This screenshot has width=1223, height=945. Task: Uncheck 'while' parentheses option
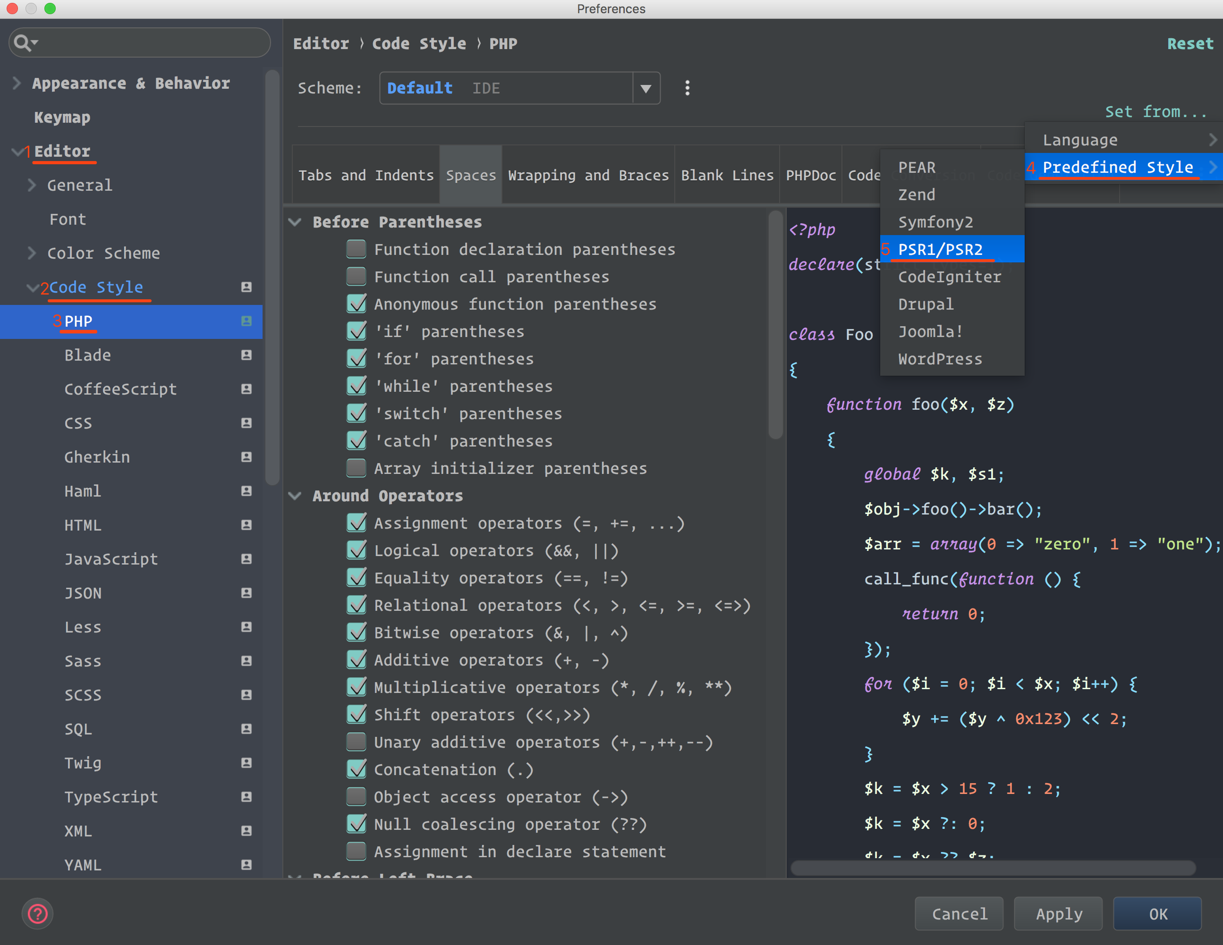click(356, 386)
